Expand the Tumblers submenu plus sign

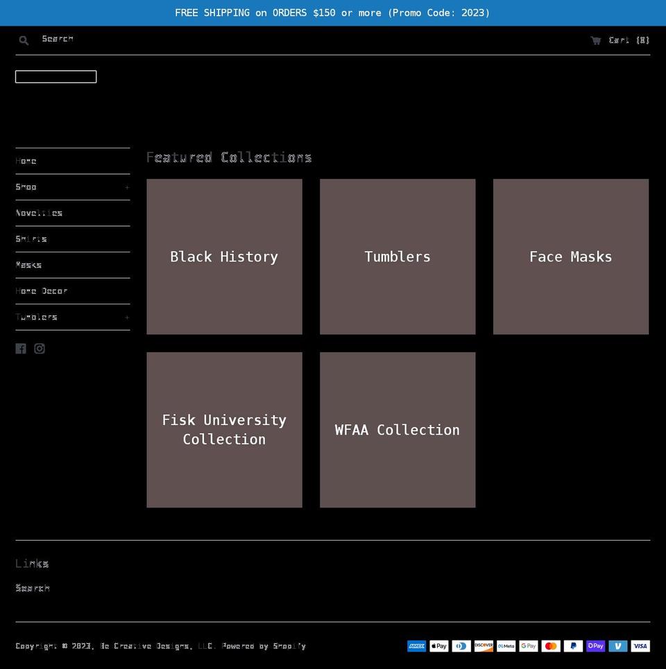click(x=127, y=318)
